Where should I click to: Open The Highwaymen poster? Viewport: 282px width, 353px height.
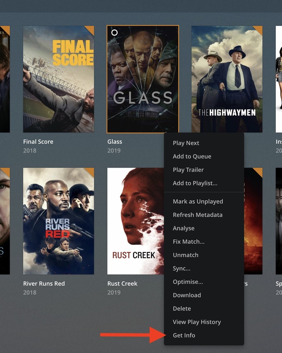click(x=227, y=79)
